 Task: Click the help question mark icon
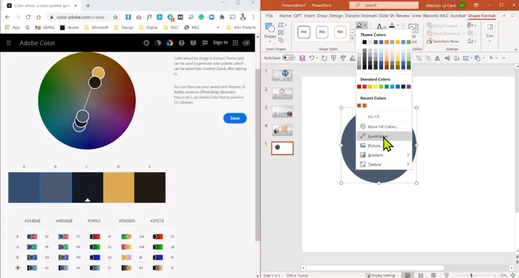pyautogui.click(x=181, y=43)
